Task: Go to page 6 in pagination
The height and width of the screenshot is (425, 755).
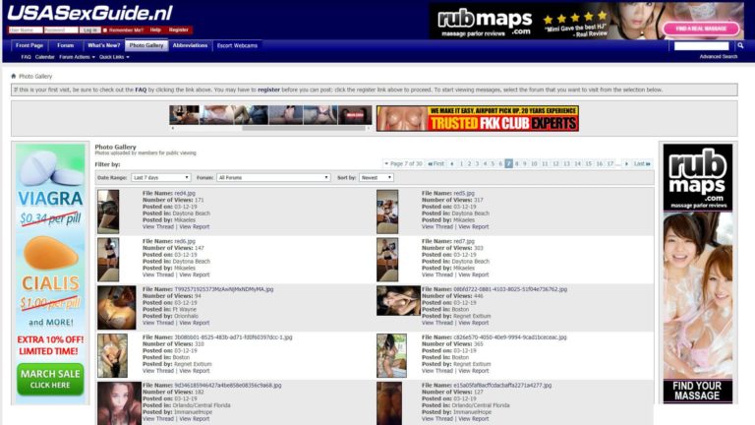Action: [500, 164]
